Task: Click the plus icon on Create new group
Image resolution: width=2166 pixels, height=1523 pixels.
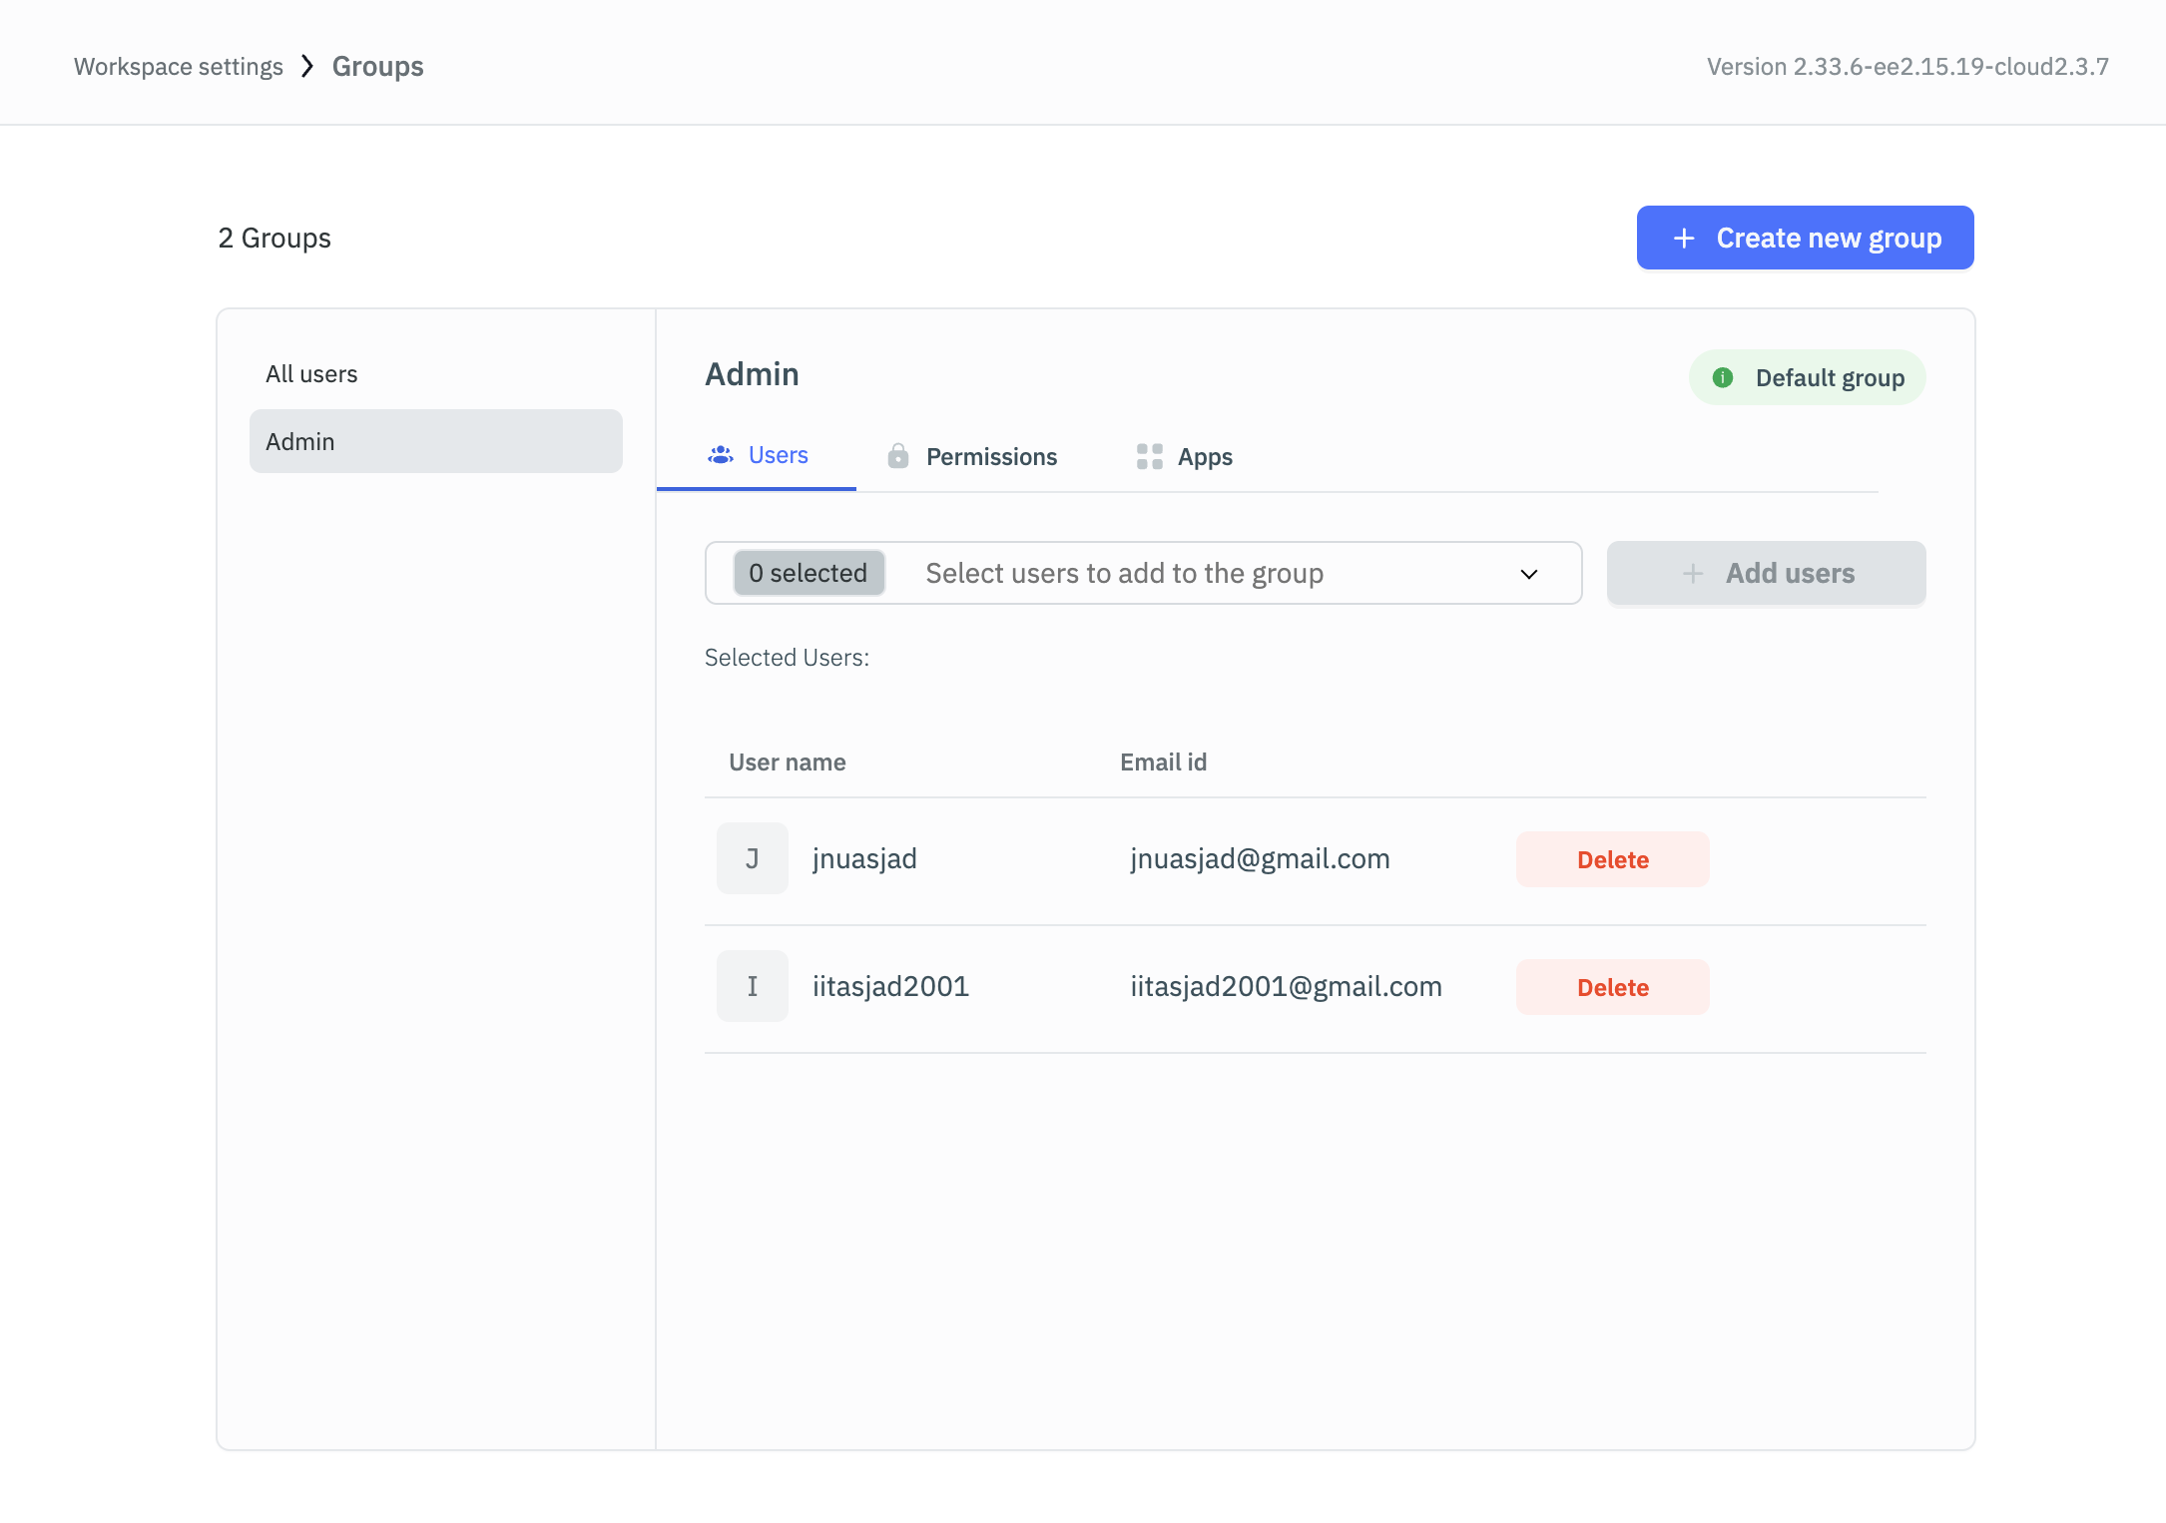Action: tap(1684, 239)
